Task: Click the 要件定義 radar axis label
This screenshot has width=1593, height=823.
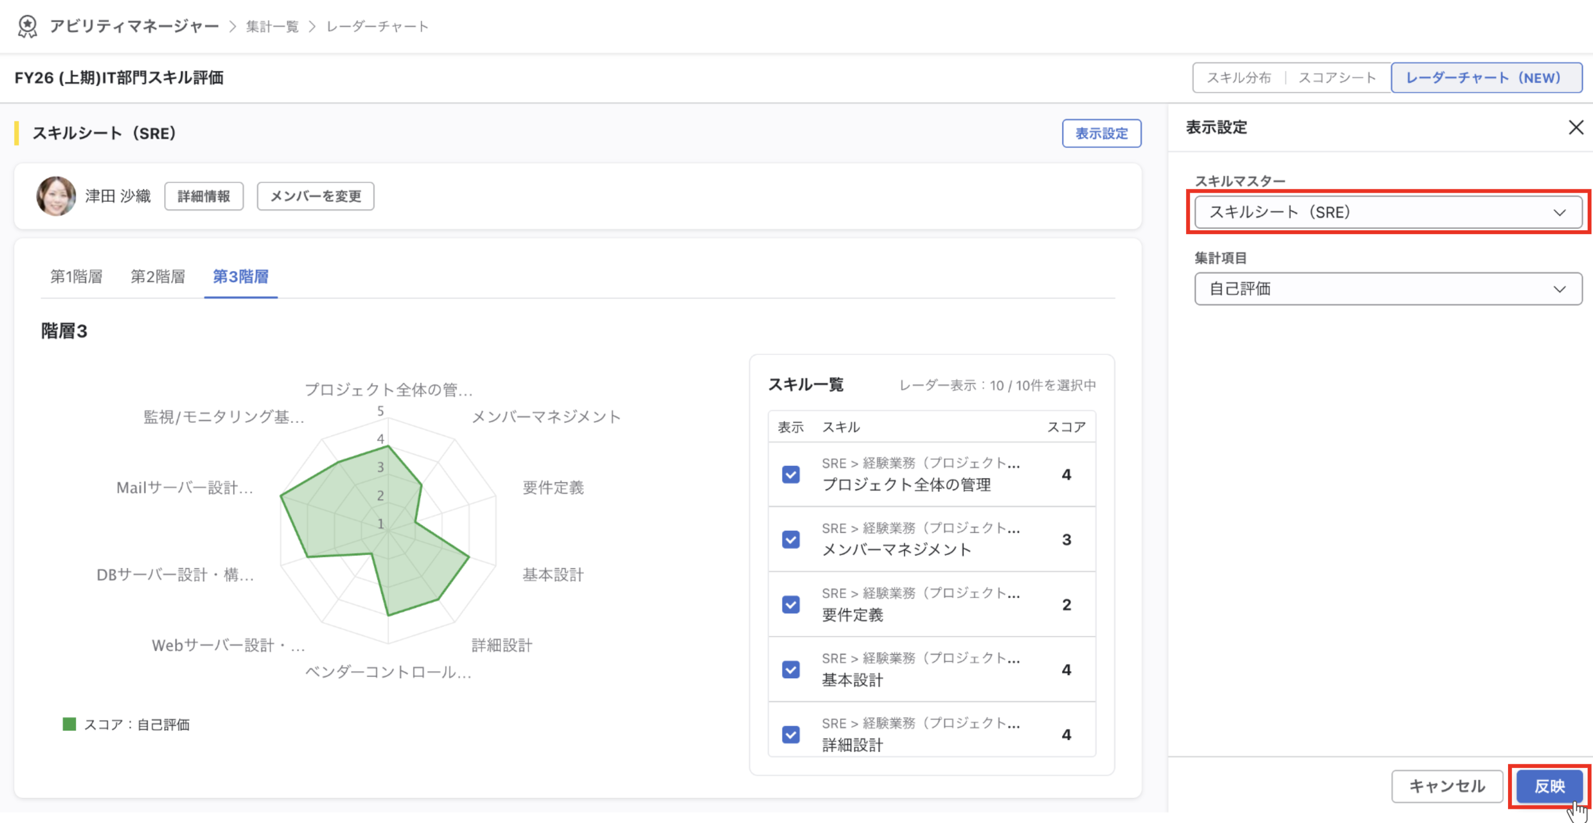Action: click(553, 488)
